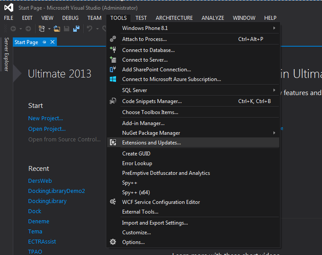Viewport: 322px width, 255px height.
Task: Click the Connect to Server icon
Action: tap(113, 59)
